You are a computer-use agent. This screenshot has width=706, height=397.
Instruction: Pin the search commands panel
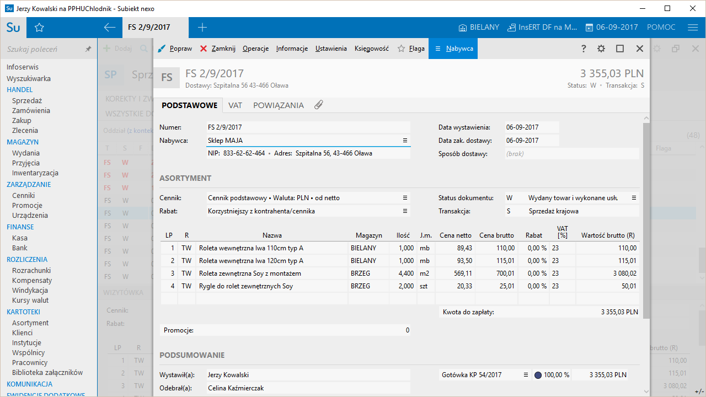pos(88,49)
